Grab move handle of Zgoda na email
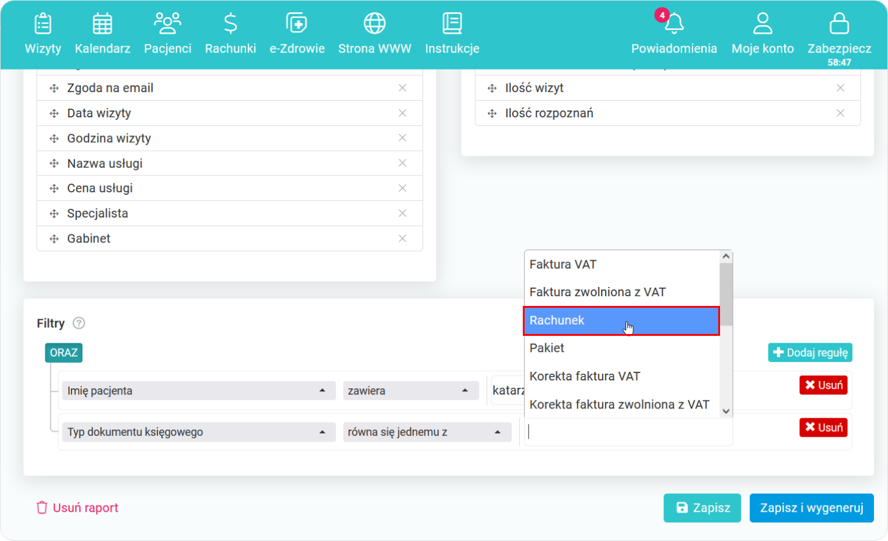This screenshot has width=888, height=541. coord(54,89)
